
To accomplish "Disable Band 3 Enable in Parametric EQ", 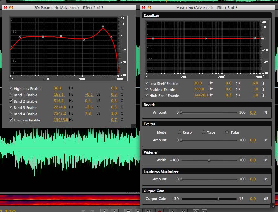I will (11, 108).
